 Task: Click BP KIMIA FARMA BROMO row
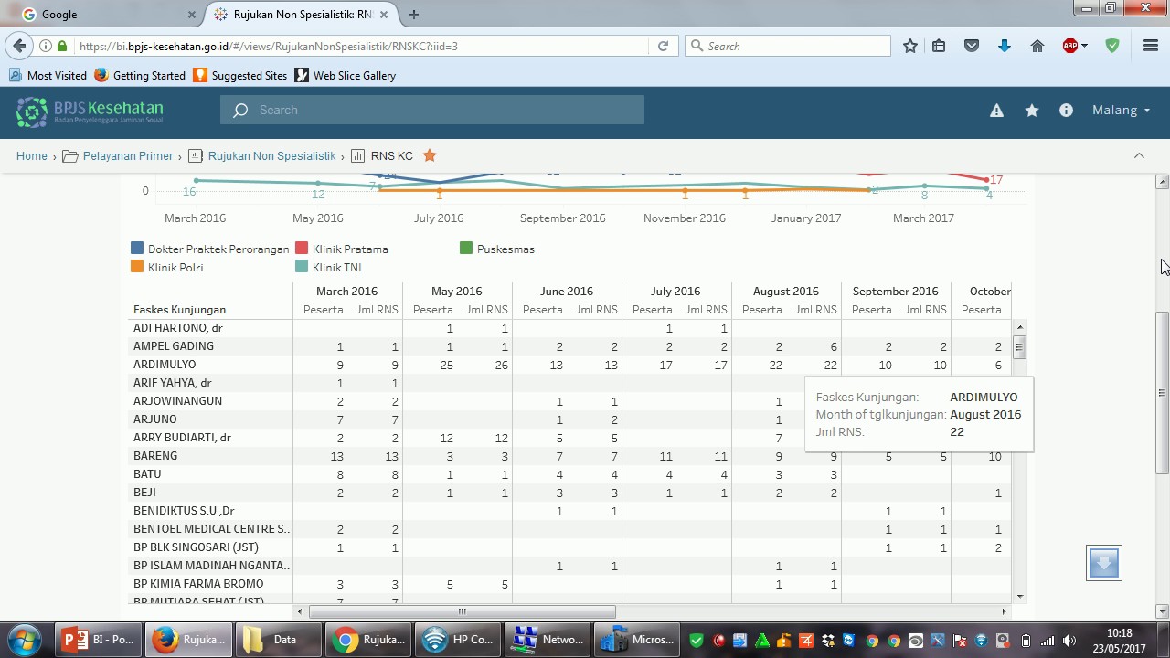pos(198,584)
